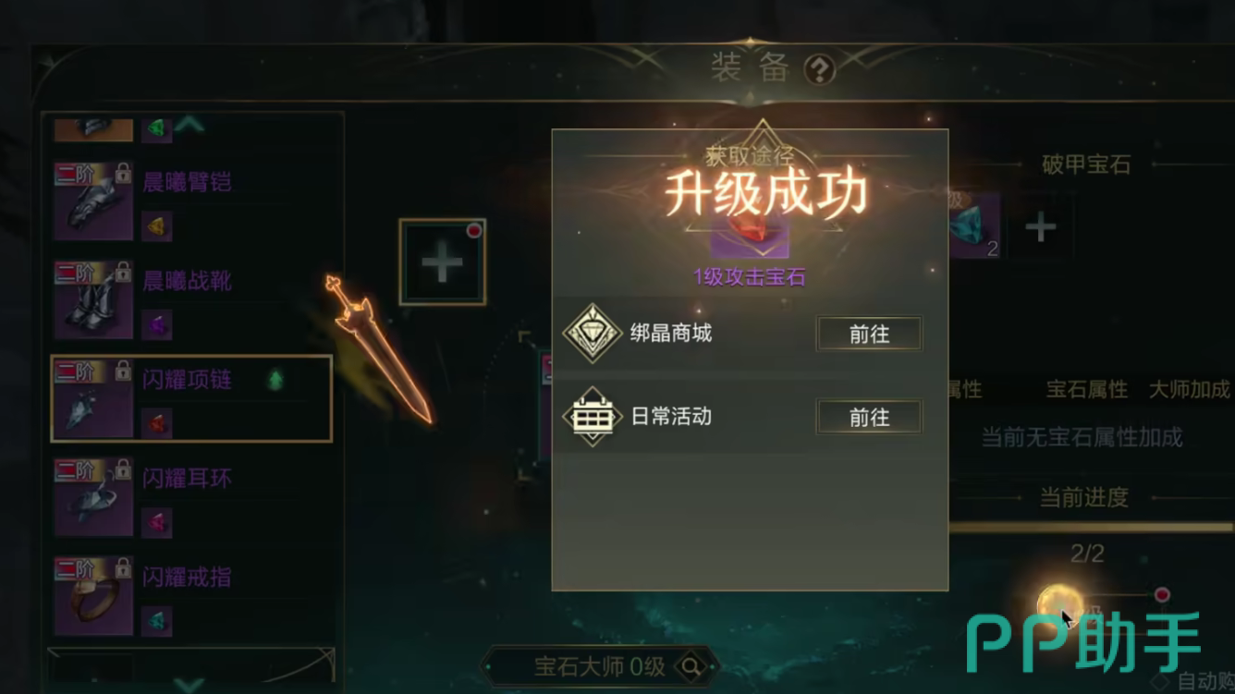Image resolution: width=1235 pixels, height=694 pixels.
Task: Click the magnifier next to 宝石大师 0级
Action: pyautogui.click(x=690, y=666)
